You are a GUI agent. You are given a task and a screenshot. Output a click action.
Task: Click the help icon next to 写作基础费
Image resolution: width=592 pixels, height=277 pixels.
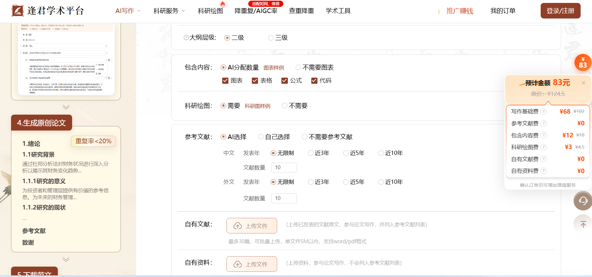tap(544, 111)
